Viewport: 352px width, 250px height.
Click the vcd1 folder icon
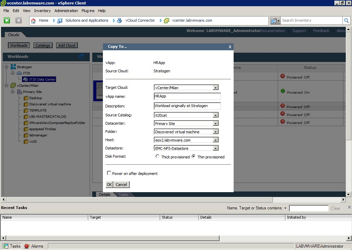[26, 142]
